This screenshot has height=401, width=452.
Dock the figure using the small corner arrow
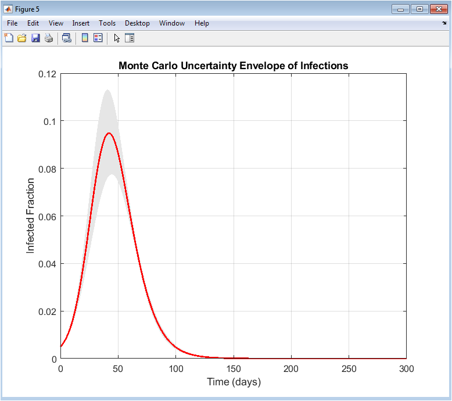(x=444, y=23)
